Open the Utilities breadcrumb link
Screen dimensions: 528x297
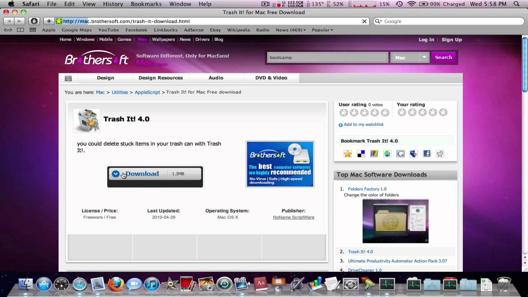point(120,92)
